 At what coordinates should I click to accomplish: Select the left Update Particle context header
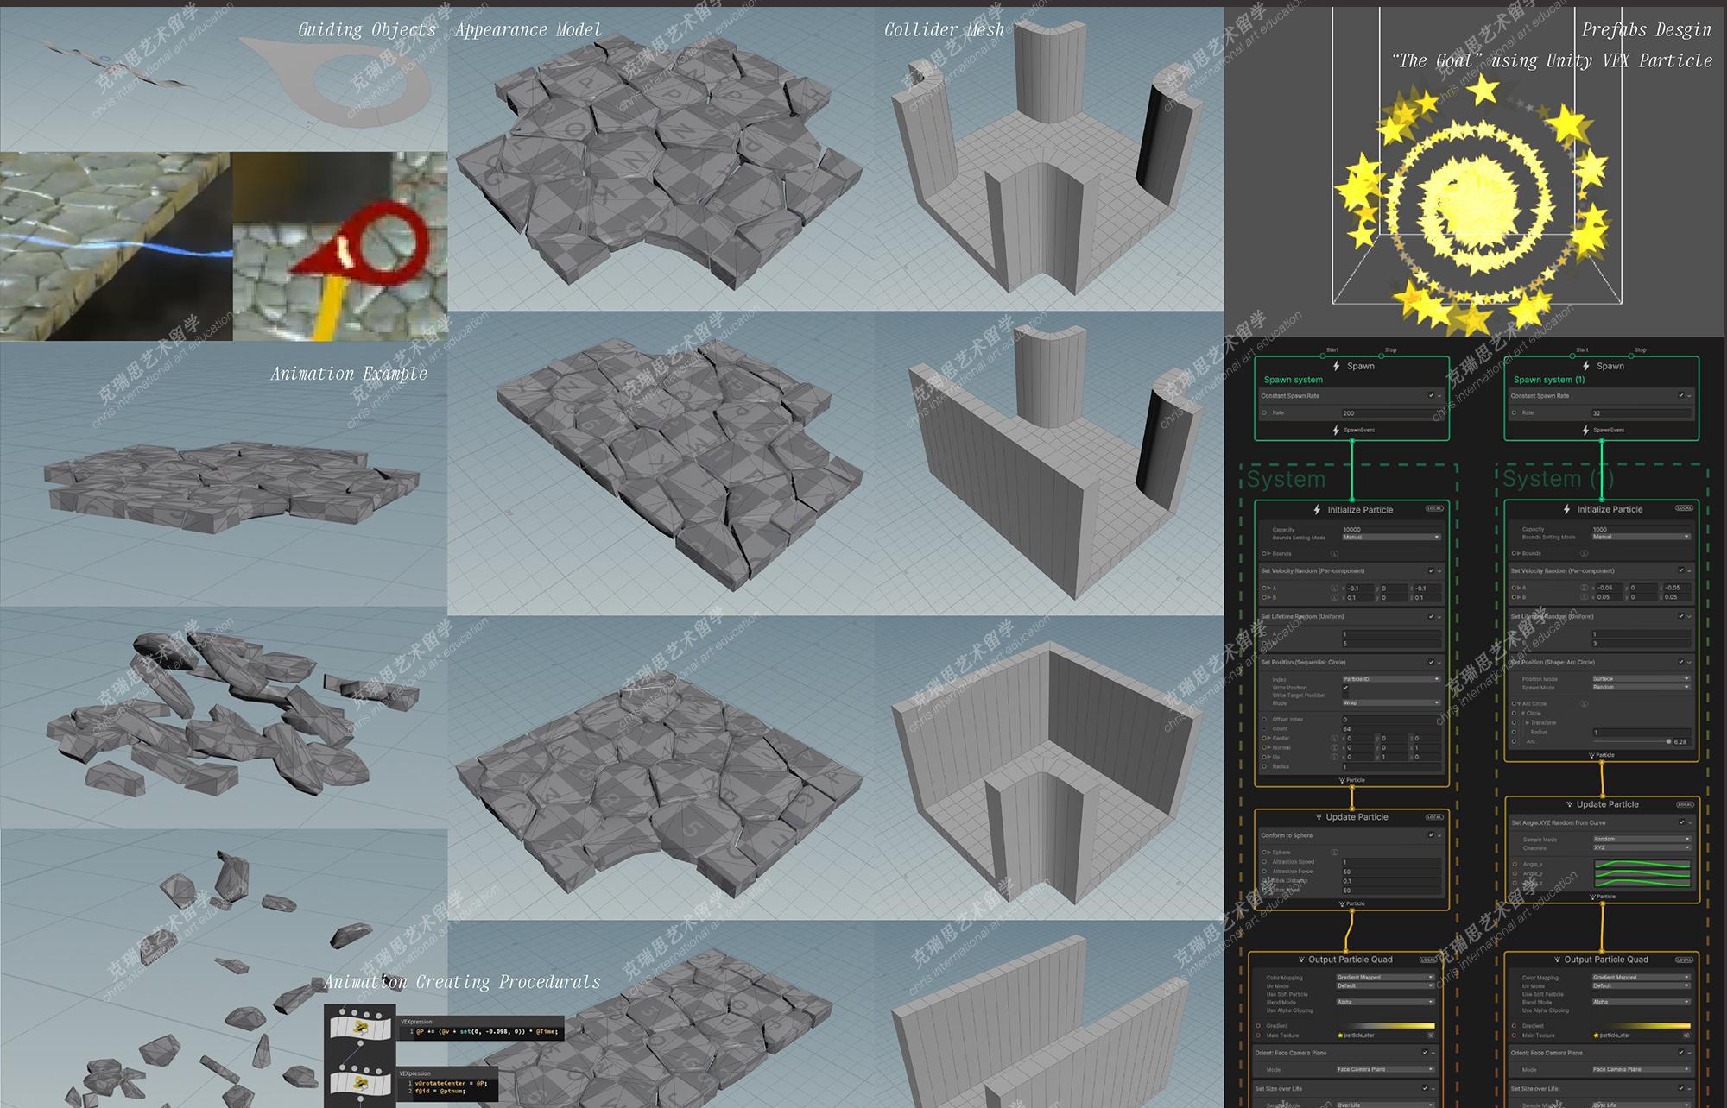click(1351, 816)
